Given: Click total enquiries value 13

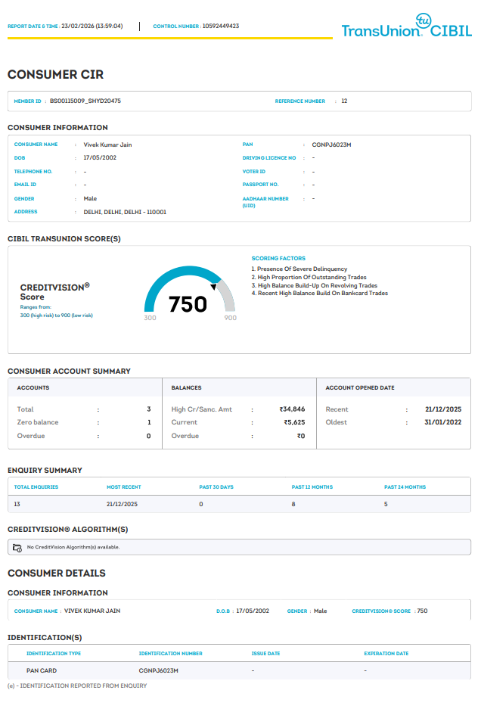Looking at the screenshot, I should [x=17, y=504].
